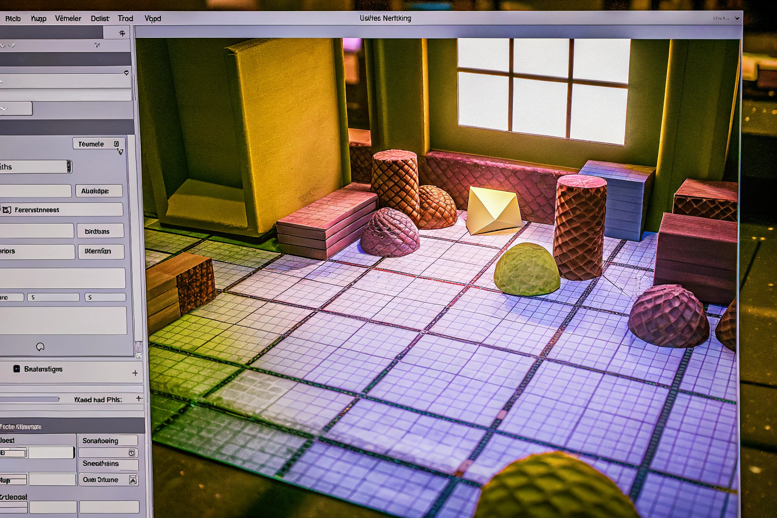
Task: Click the heart-shaped marker icon on the panel
Action: pyautogui.click(x=126, y=73)
